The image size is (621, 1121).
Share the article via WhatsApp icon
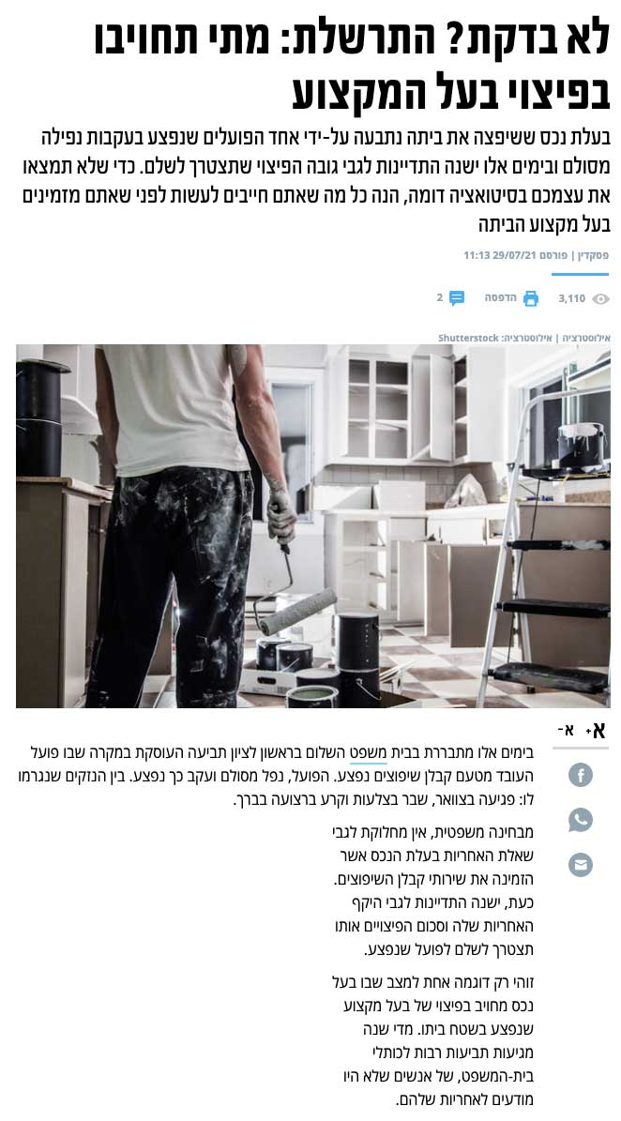click(x=581, y=819)
